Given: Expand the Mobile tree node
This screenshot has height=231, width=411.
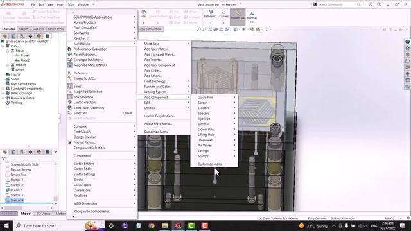Looking at the screenshot, I should point(8,65).
